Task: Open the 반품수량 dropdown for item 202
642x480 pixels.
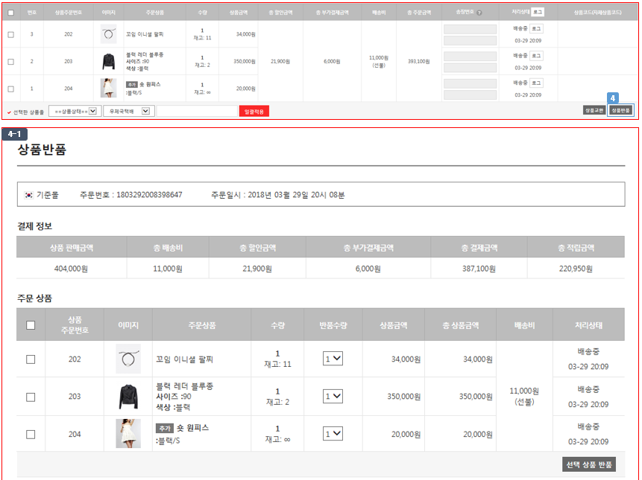Action: pos(333,359)
